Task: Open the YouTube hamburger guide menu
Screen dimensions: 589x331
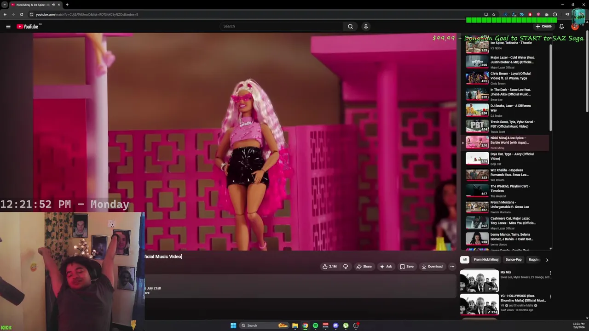Action: (8, 27)
